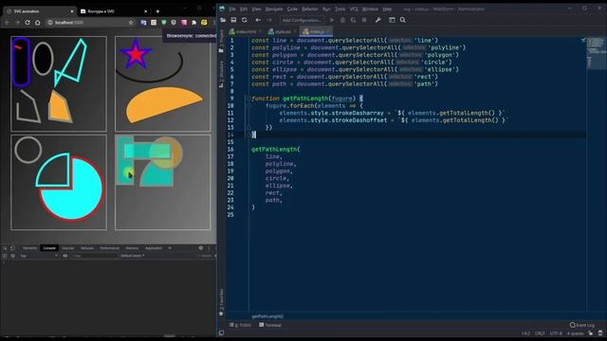Click the Synchronize icon in WebStorm toolbar
This screenshot has height=341, width=607.
point(245,20)
